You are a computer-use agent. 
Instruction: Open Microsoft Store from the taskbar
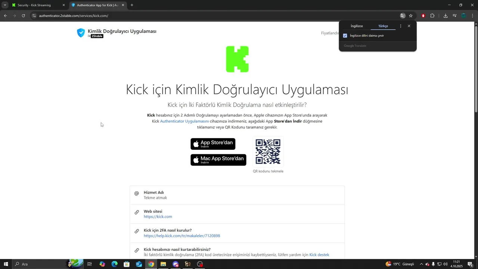[x=127, y=264]
